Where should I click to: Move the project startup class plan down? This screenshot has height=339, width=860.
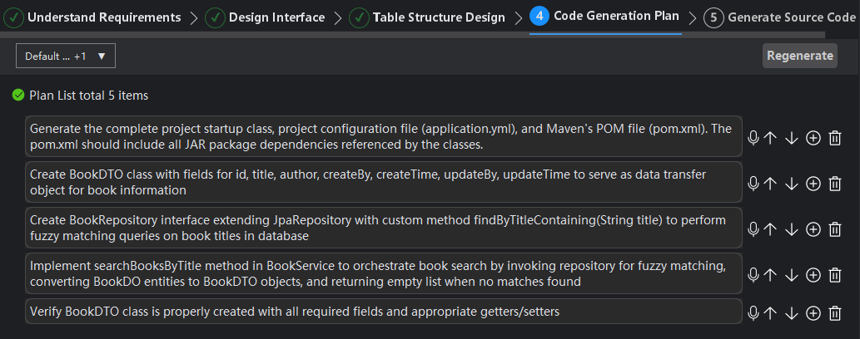click(x=792, y=138)
